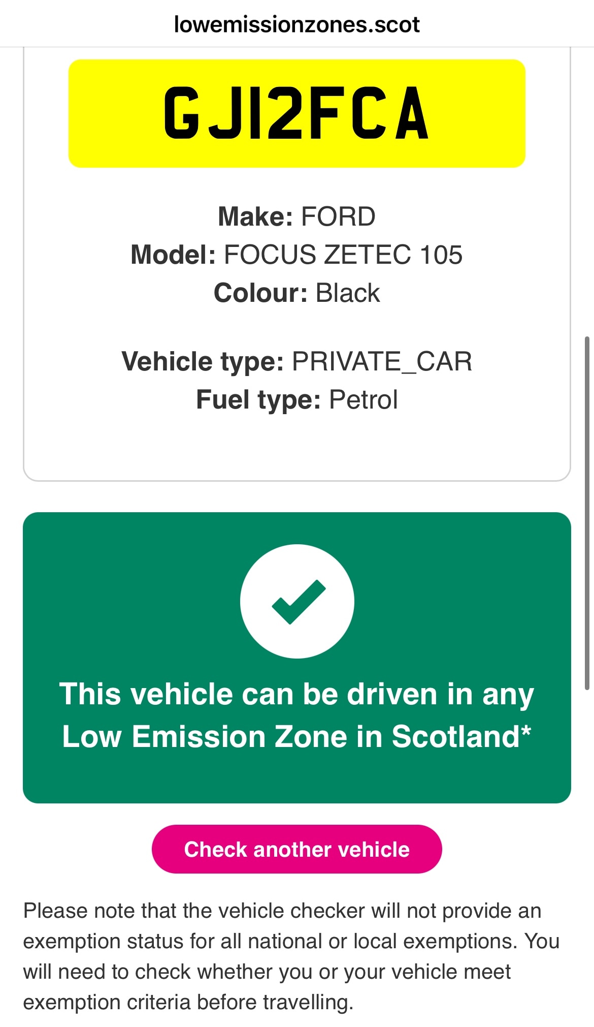Select the PRIVATE_CAR vehicle type value

click(382, 362)
